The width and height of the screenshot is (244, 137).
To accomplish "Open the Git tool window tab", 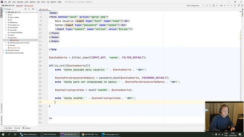I will (x=17, y=128).
